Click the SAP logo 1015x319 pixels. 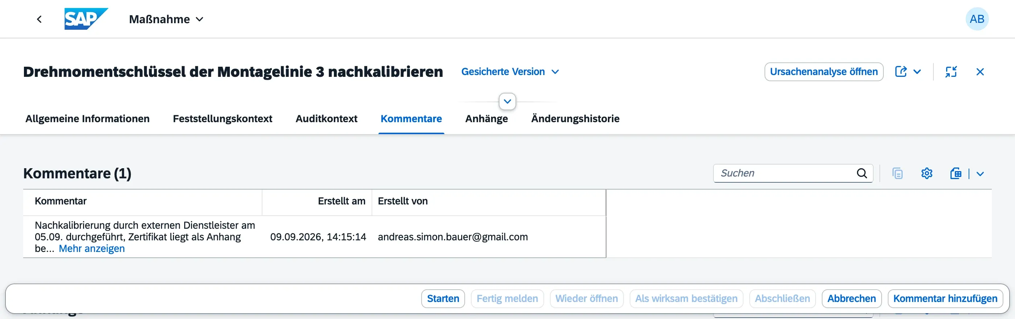pyautogui.click(x=86, y=19)
